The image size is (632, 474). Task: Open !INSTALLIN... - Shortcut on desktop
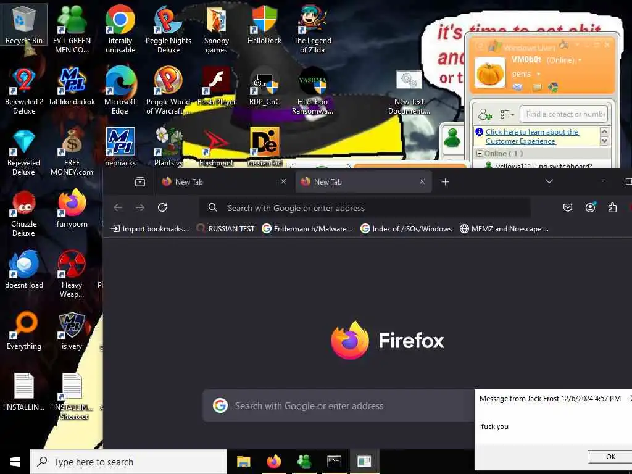click(x=73, y=397)
